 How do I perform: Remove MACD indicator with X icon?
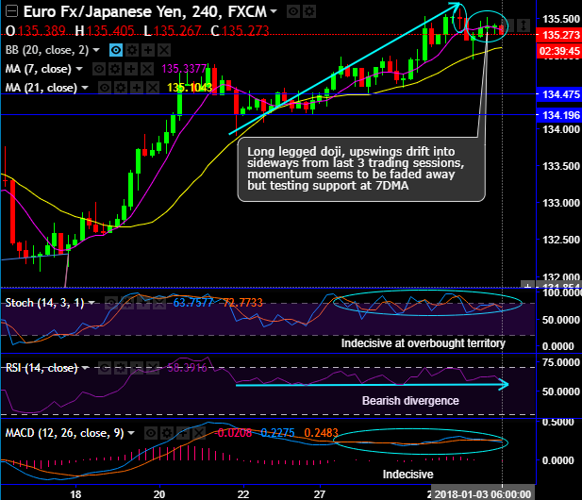tap(199, 433)
